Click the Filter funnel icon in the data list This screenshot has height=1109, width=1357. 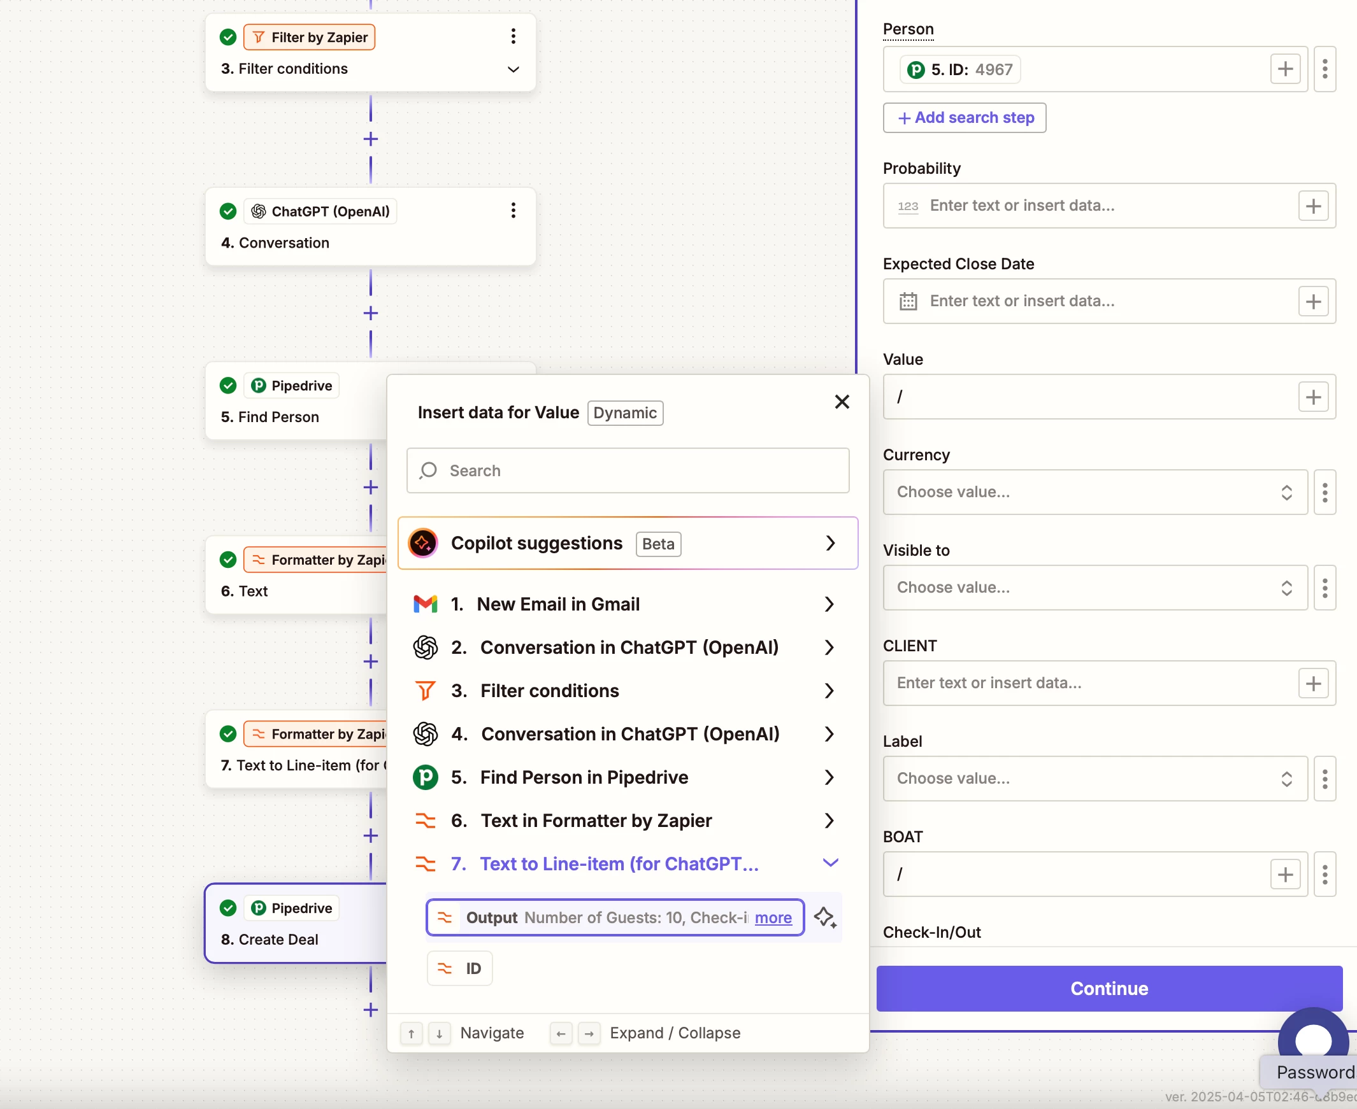tap(425, 691)
